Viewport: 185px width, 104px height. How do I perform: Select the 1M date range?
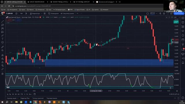click(x=13, y=94)
